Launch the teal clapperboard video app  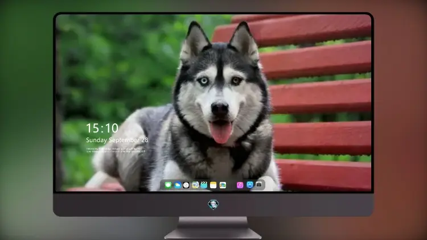click(204, 185)
